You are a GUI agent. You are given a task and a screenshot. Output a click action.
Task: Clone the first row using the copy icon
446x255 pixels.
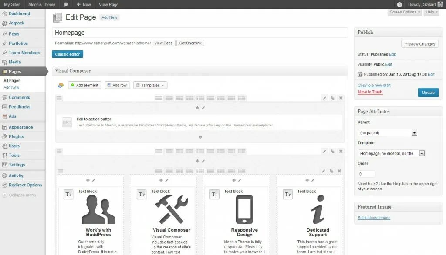pos(332,97)
